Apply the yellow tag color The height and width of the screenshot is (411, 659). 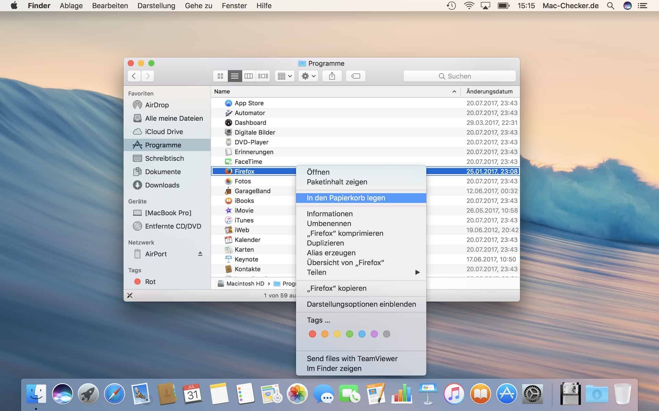click(337, 334)
